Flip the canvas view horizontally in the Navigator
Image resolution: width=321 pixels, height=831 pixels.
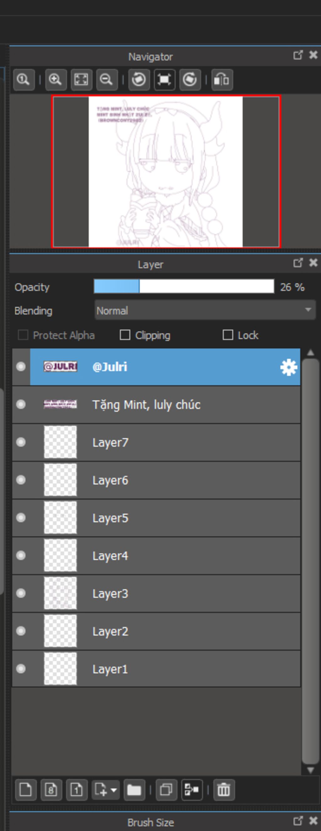pyautogui.click(x=222, y=79)
